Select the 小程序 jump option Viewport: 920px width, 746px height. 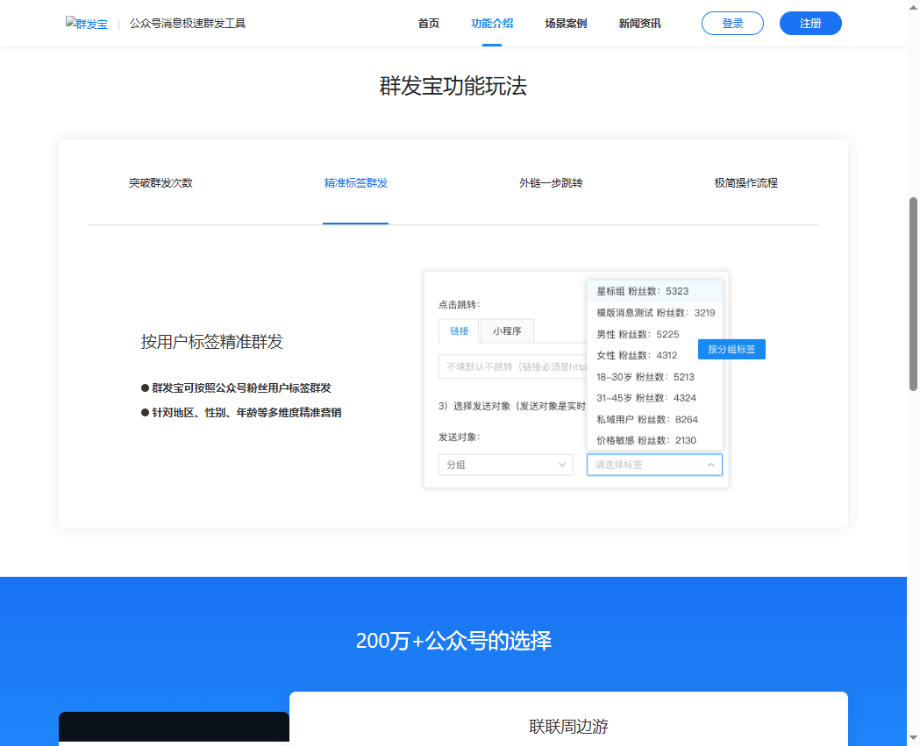tap(510, 330)
